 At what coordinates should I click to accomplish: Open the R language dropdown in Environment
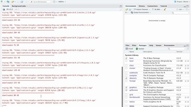coord(127,12)
